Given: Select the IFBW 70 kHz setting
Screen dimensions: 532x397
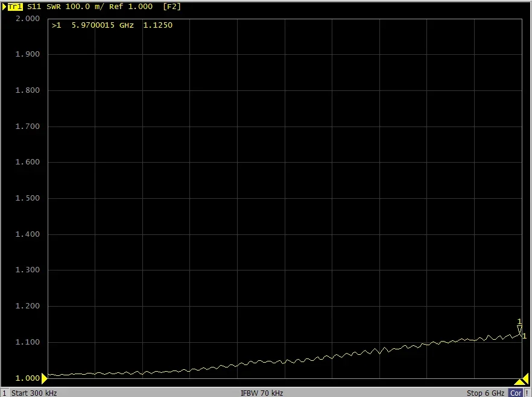Looking at the screenshot, I should pos(262,393).
